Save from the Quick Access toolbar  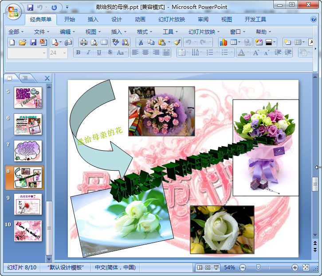(30, 8)
